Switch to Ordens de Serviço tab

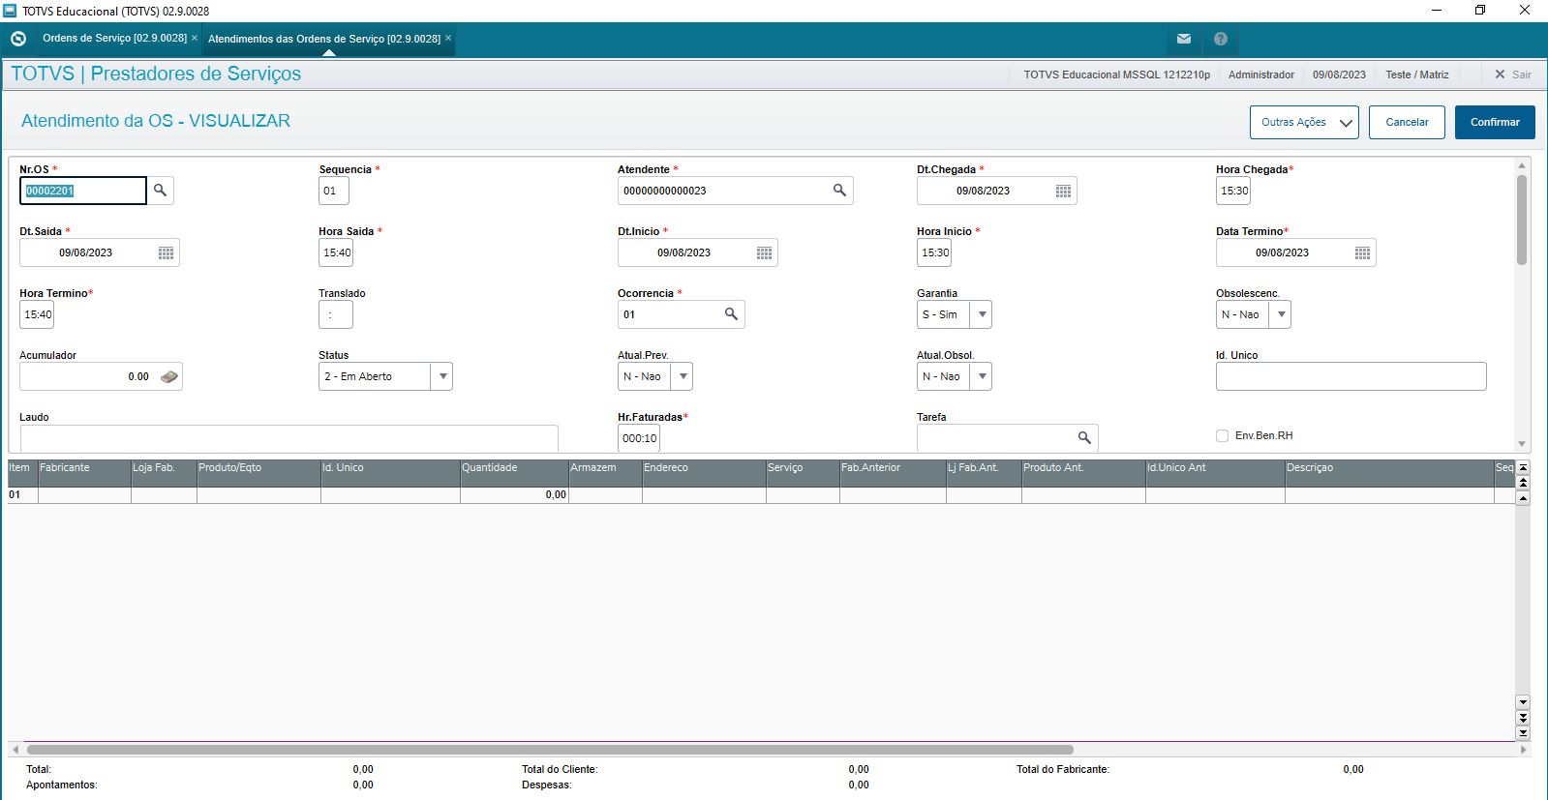114,39
